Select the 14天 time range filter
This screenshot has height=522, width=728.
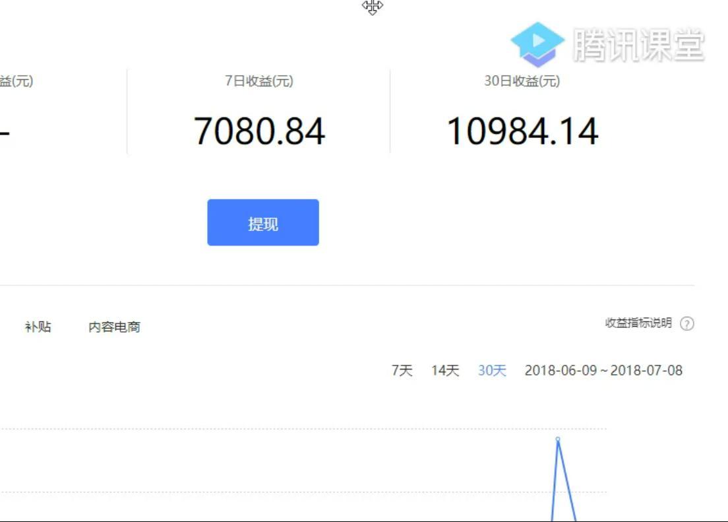[444, 371]
